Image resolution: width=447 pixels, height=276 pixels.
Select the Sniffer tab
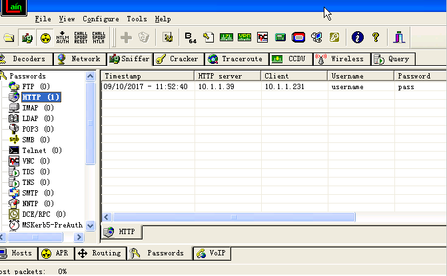pos(130,59)
